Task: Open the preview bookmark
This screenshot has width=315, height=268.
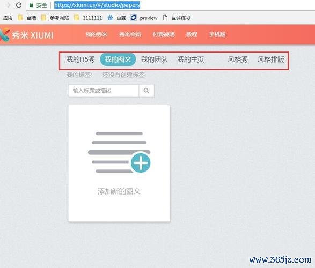Action: point(144,18)
